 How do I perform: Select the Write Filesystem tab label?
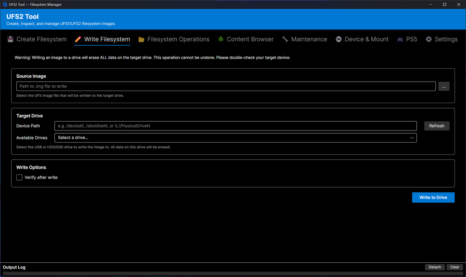pos(107,39)
